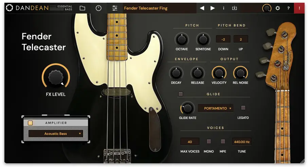Click the DECAY knob

(x=176, y=73)
